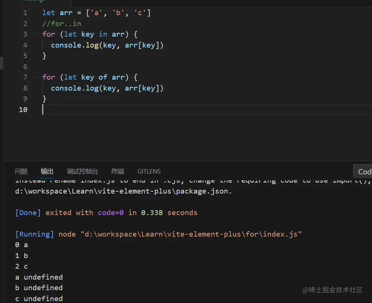372x303 pixels.
Task: Open the 终端 panel tab
Action: [x=118, y=171]
